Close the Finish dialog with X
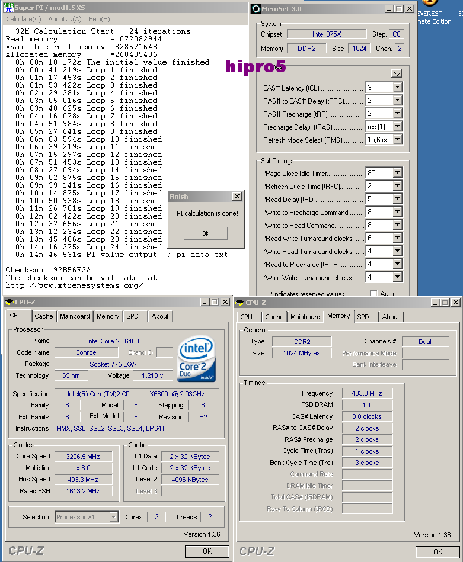This screenshot has height=562, width=463. point(237,197)
